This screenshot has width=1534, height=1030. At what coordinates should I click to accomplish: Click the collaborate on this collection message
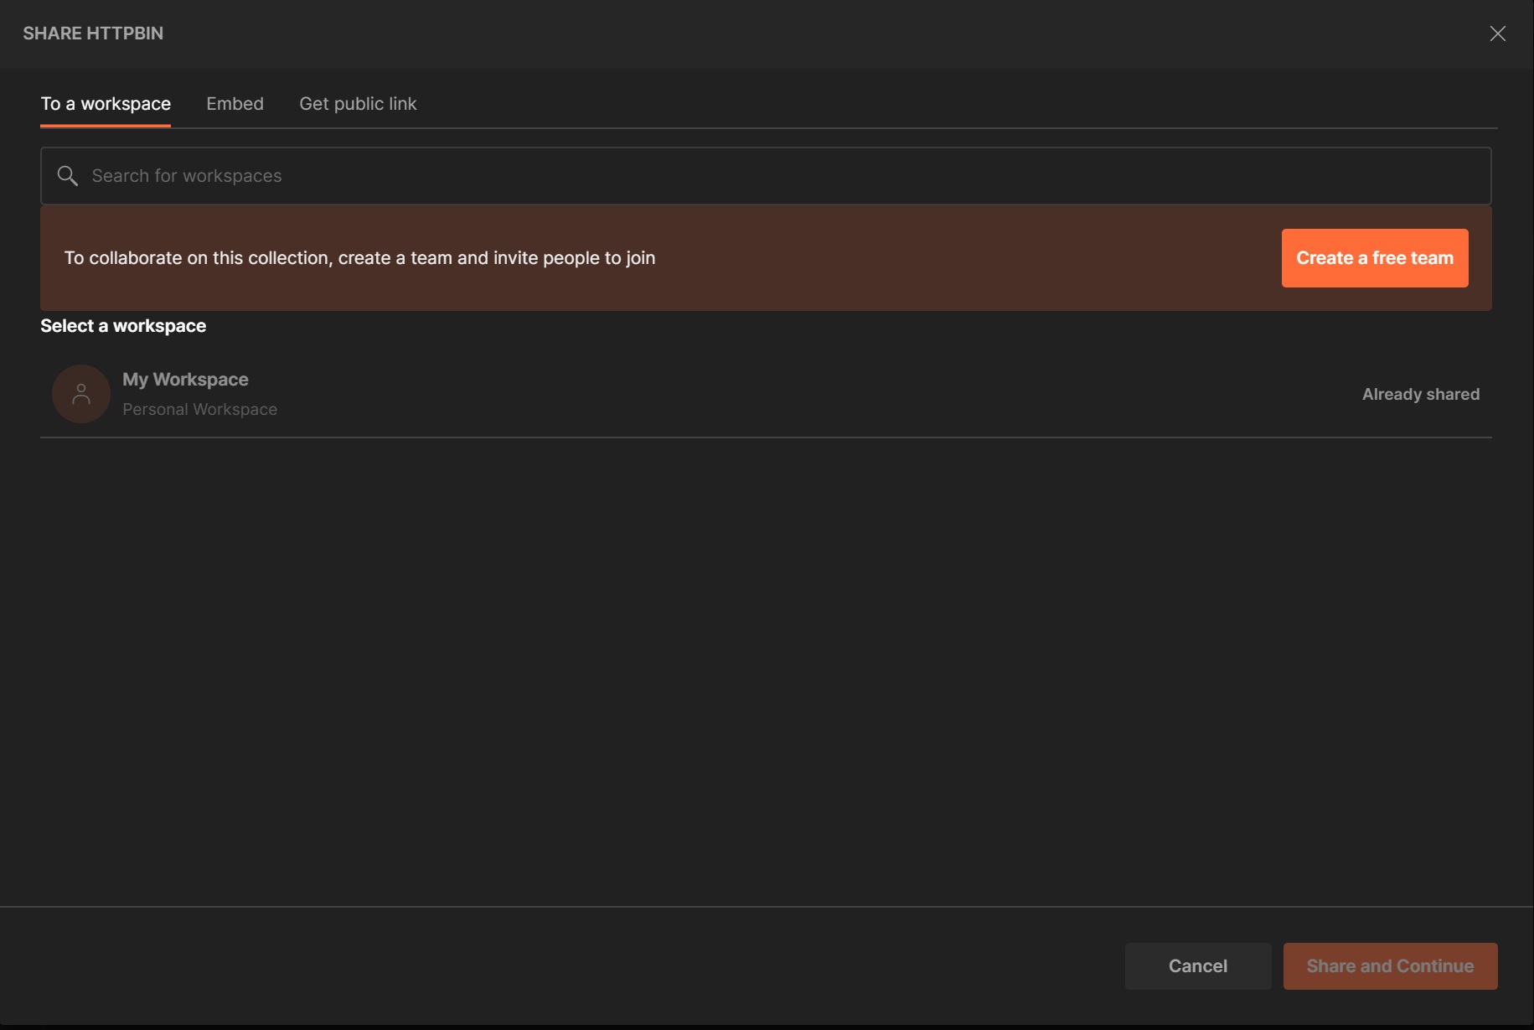click(x=359, y=258)
